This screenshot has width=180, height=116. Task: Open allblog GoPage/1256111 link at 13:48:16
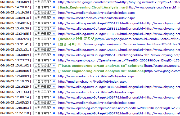[x=119, y=23]
